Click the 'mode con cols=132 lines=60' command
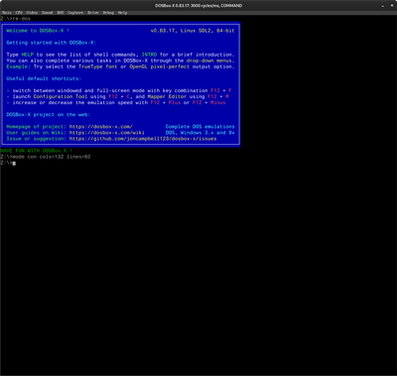 (52, 157)
